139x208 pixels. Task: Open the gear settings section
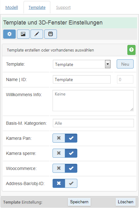coord(9,34)
